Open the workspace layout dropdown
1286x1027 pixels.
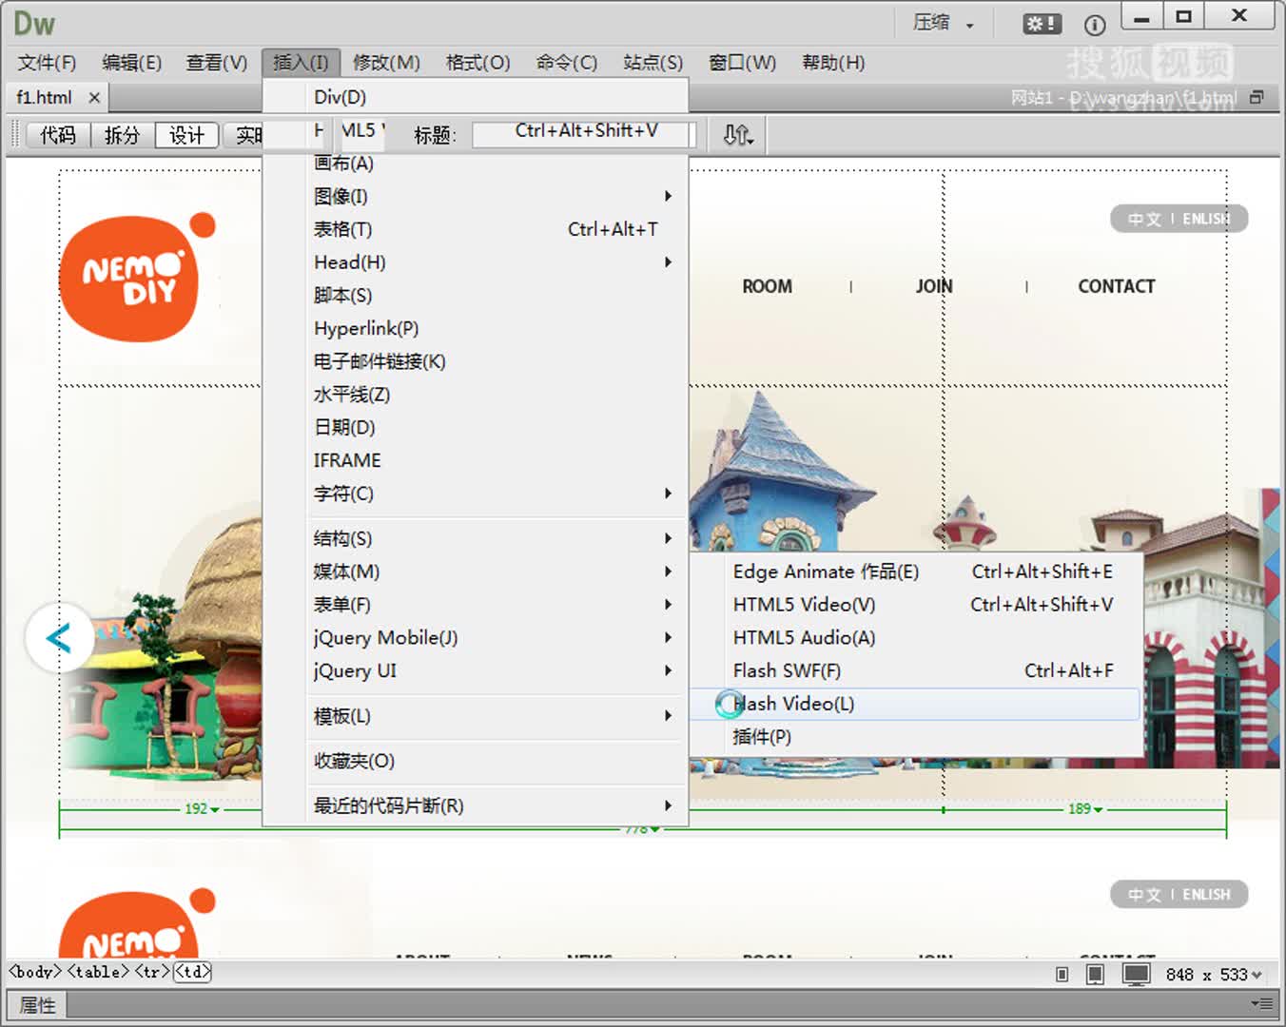[x=944, y=23]
